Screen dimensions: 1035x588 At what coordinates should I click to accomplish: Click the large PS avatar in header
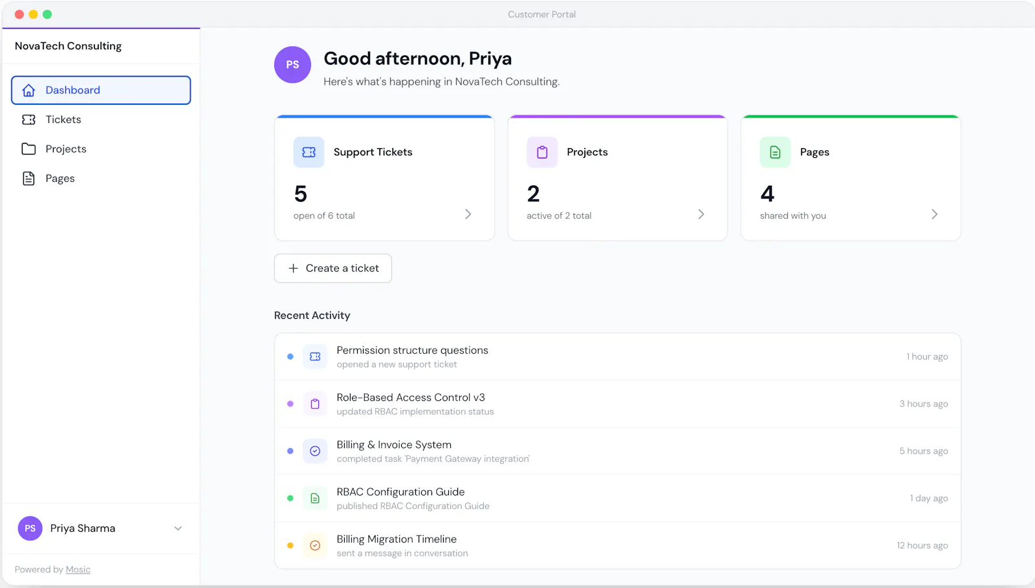point(292,65)
